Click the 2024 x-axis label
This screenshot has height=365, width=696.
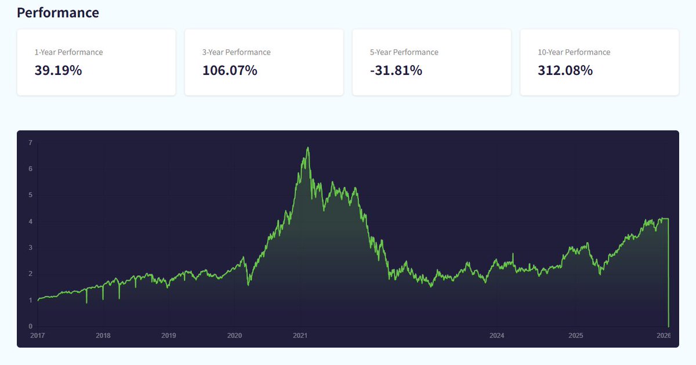(x=496, y=335)
